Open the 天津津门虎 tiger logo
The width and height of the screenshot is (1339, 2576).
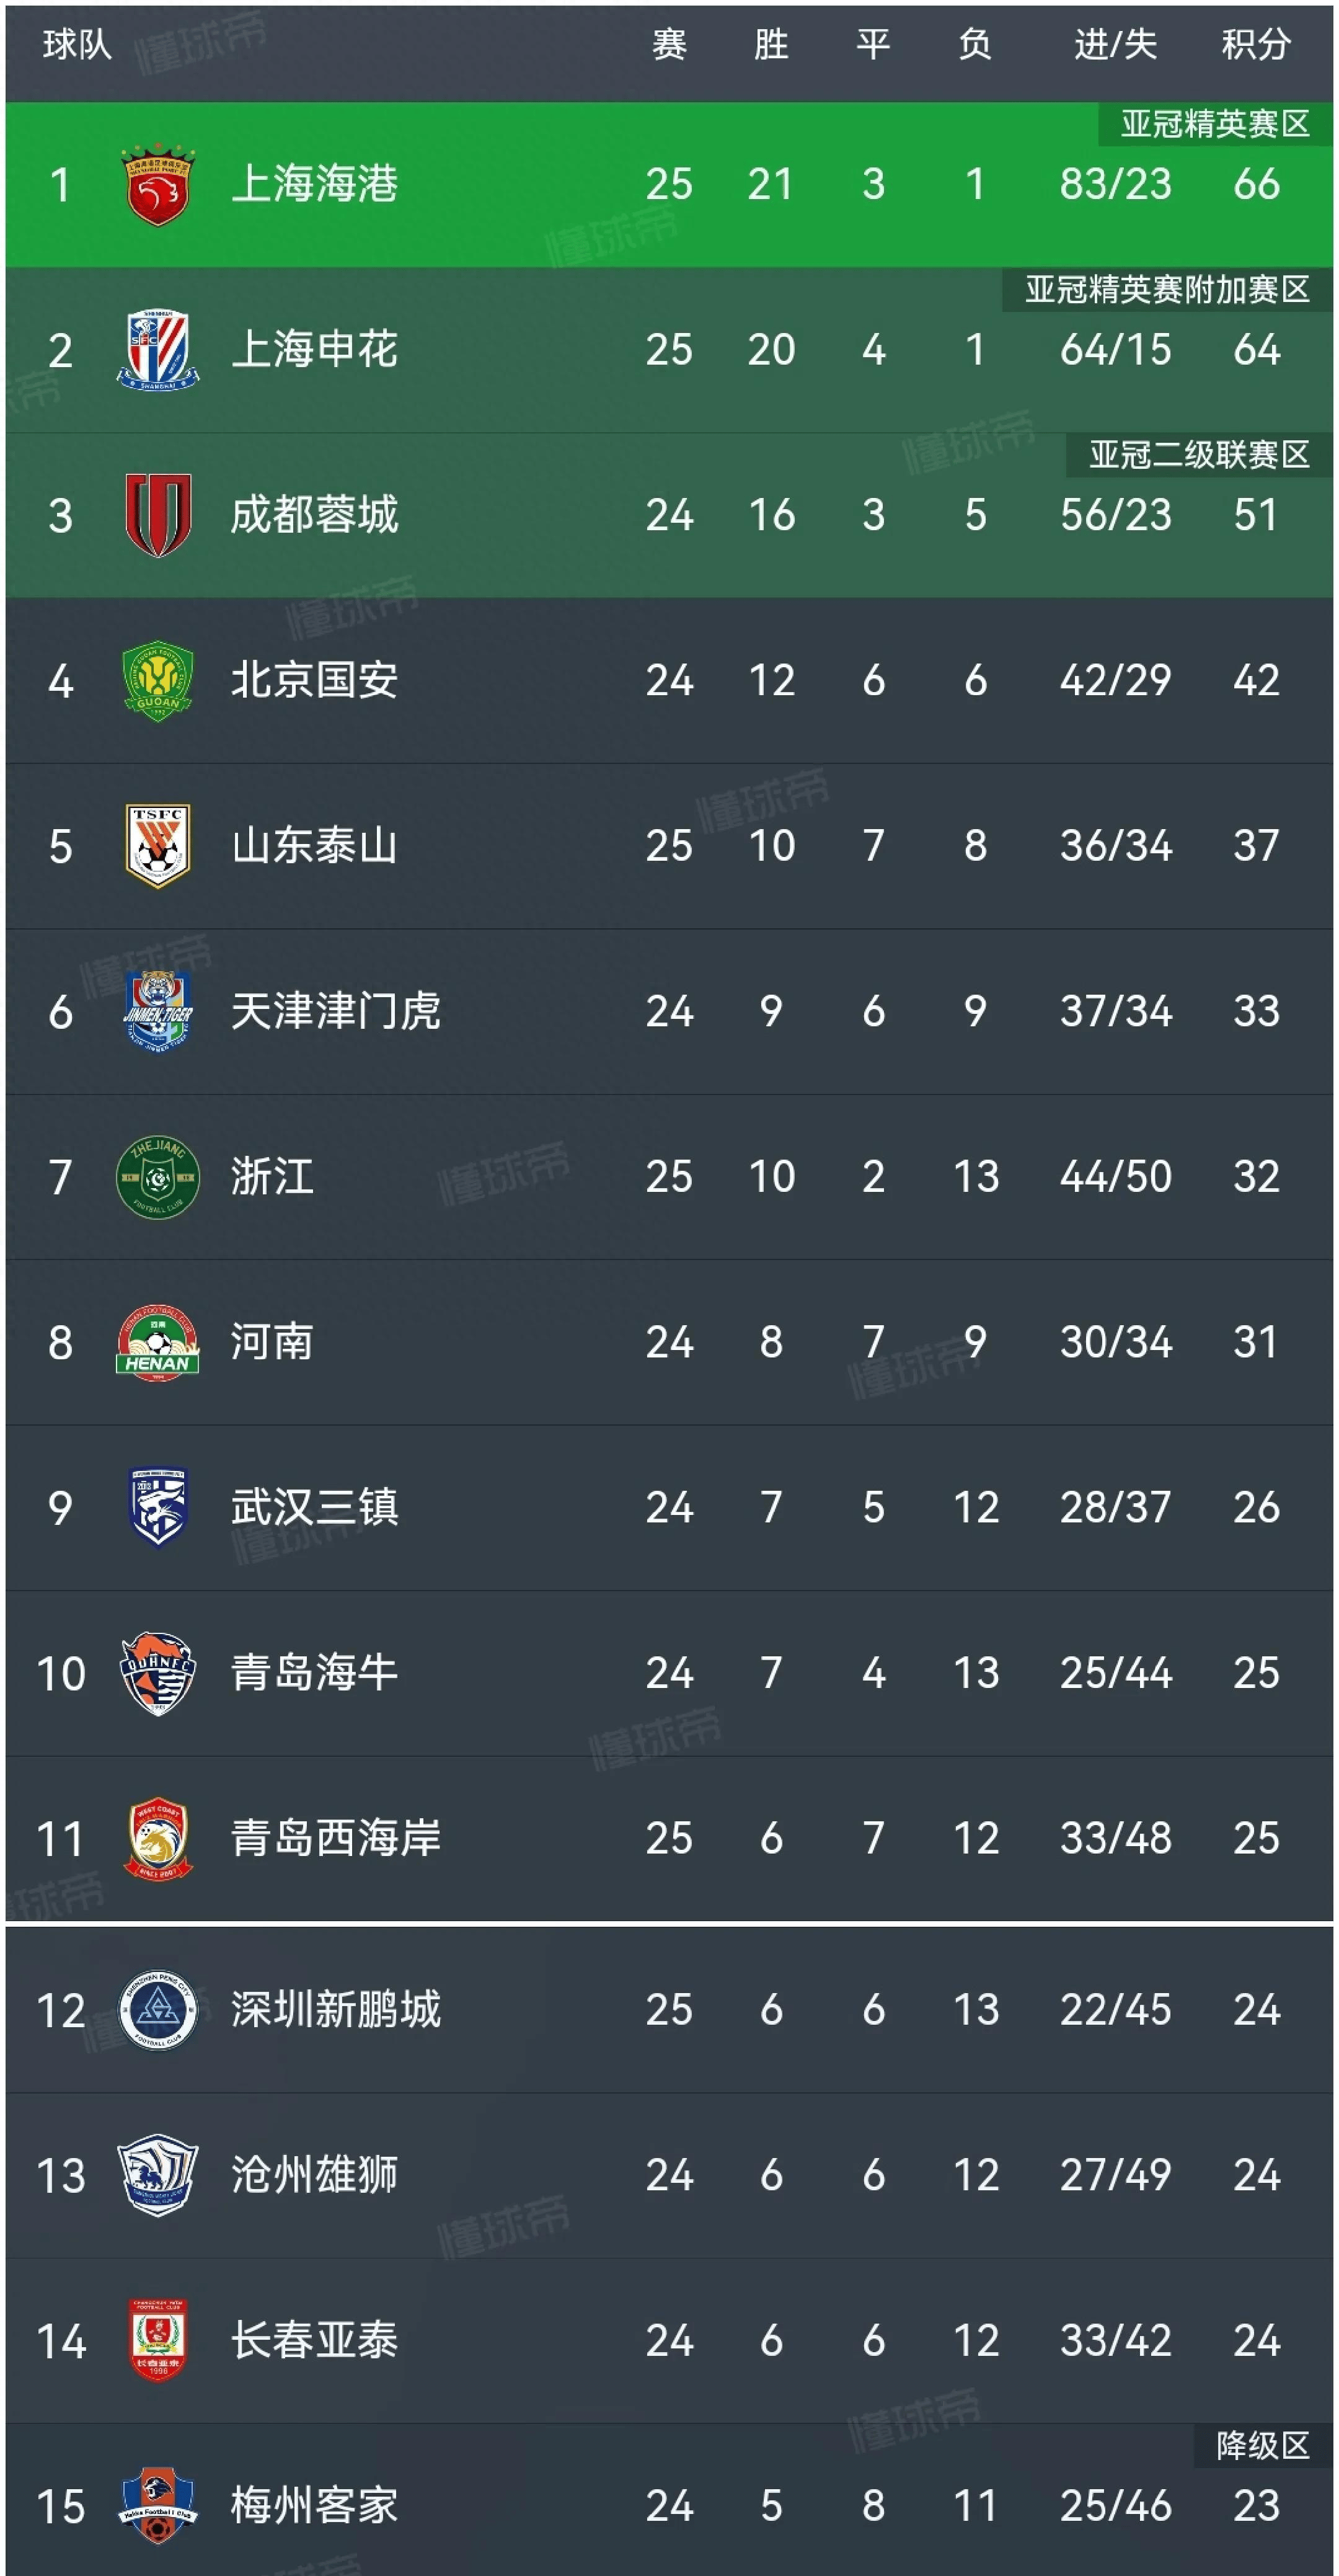(158, 1011)
